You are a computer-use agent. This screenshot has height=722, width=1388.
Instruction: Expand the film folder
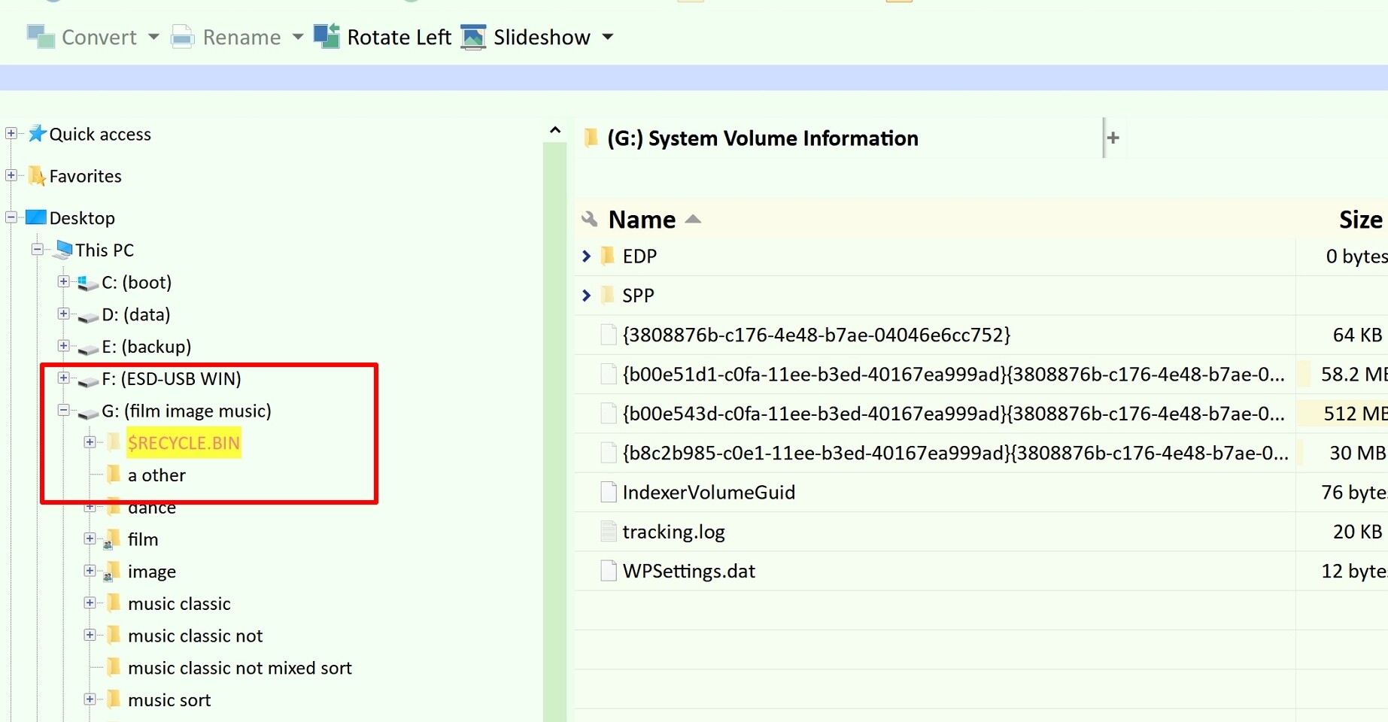pos(90,538)
